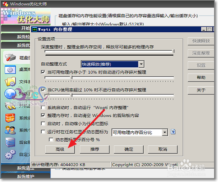Screen dimensions: 218x182
Task: Click the 关于 button
Action: pyautogui.click(x=201, y=90)
